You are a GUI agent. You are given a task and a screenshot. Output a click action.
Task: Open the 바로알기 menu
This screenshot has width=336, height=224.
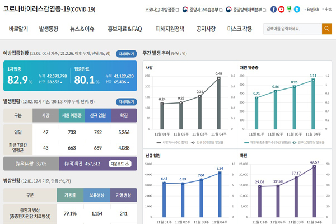pos(18,29)
